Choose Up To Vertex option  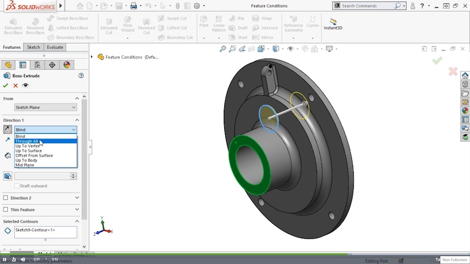click(46, 145)
